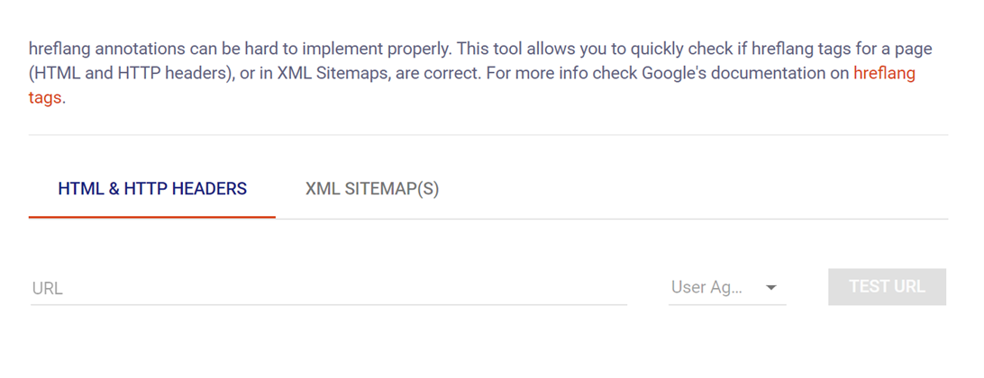This screenshot has width=984, height=378.
Task: Click the underline beneath the URL field
Action: tap(328, 304)
